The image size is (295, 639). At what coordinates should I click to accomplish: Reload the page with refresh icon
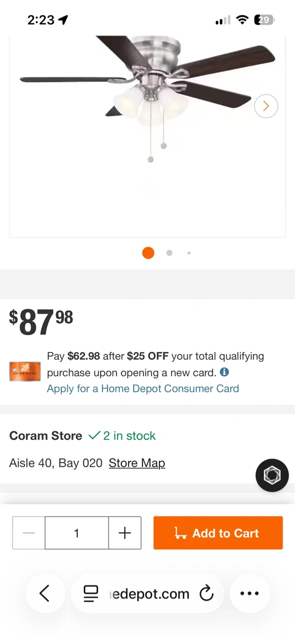point(206,593)
